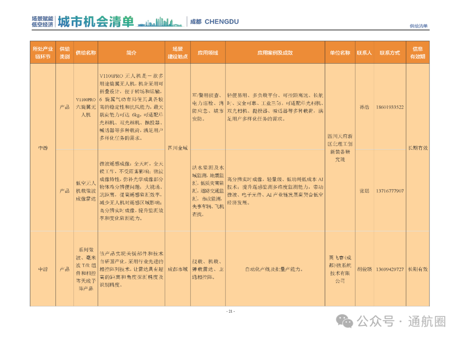Click the 洪水监测及水域监测 application field cell
Screen dimensions: 461x340
pyautogui.click(x=208, y=191)
